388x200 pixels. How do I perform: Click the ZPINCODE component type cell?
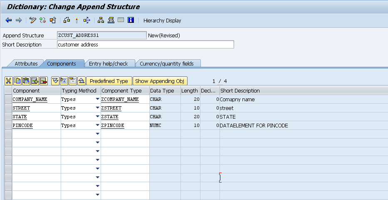pyautogui.click(x=125, y=125)
